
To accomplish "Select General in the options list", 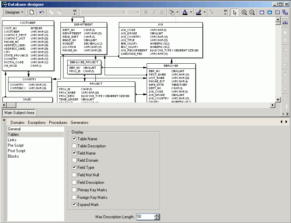I will (35, 129).
